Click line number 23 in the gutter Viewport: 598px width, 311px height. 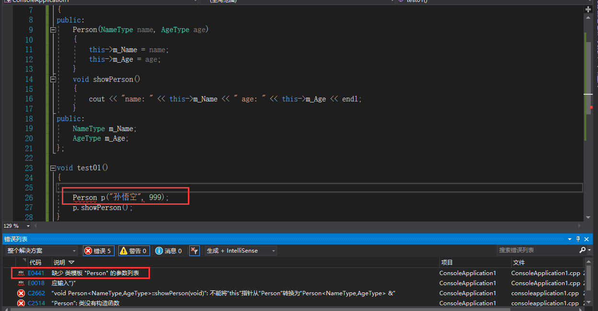(29, 168)
